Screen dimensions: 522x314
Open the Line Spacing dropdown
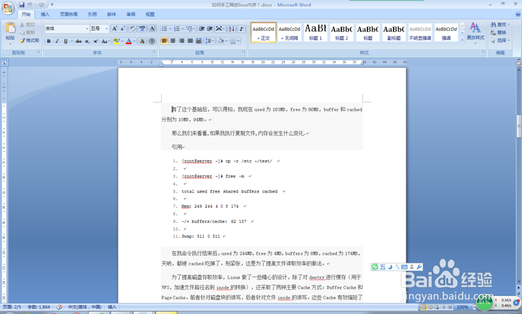tap(209, 41)
